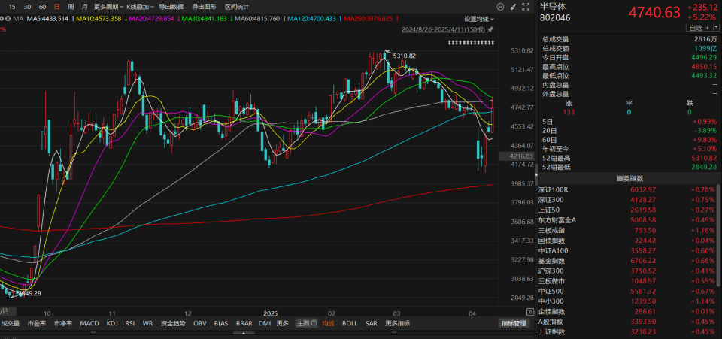Select 三板成指 index row
Image resolution: width=722 pixels, height=339 pixels.
point(627,231)
